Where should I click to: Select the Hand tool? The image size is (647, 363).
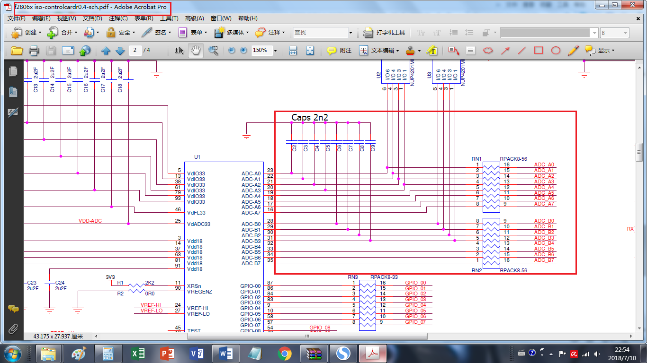click(x=195, y=51)
